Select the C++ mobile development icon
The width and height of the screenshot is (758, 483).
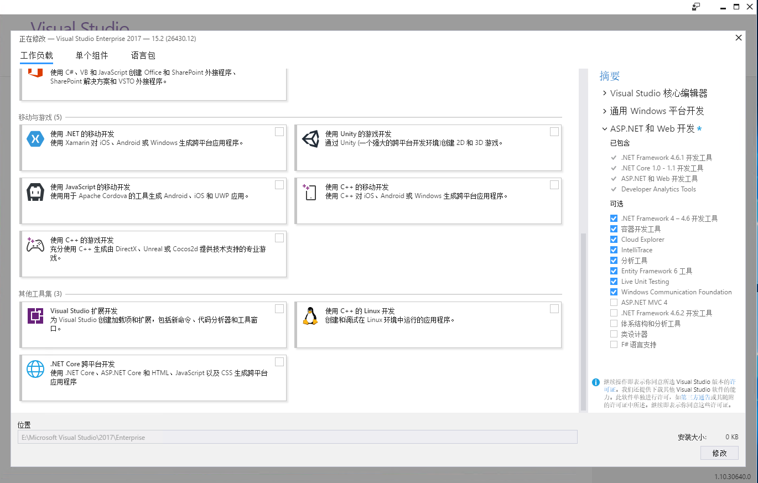coord(310,191)
